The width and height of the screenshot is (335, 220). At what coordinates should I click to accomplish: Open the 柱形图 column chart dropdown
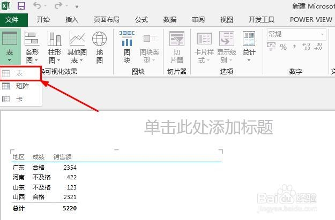point(55,47)
